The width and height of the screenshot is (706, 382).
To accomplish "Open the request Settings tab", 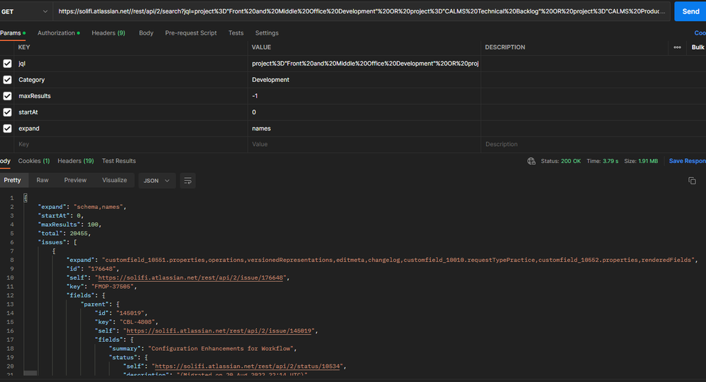I will coord(267,32).
